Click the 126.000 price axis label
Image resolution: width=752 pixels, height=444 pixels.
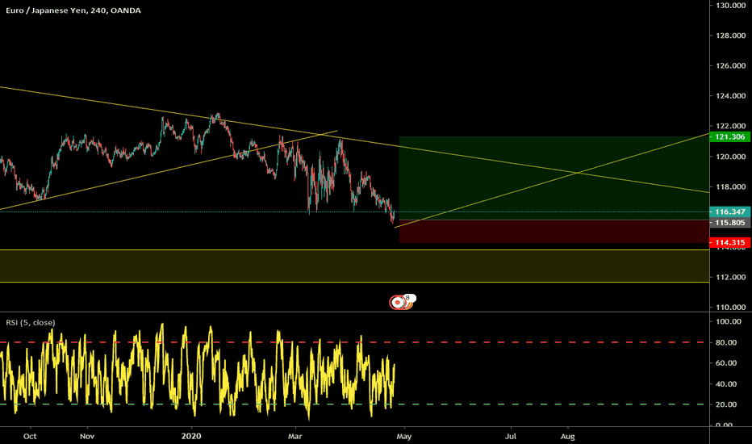(x=730, y=65)
